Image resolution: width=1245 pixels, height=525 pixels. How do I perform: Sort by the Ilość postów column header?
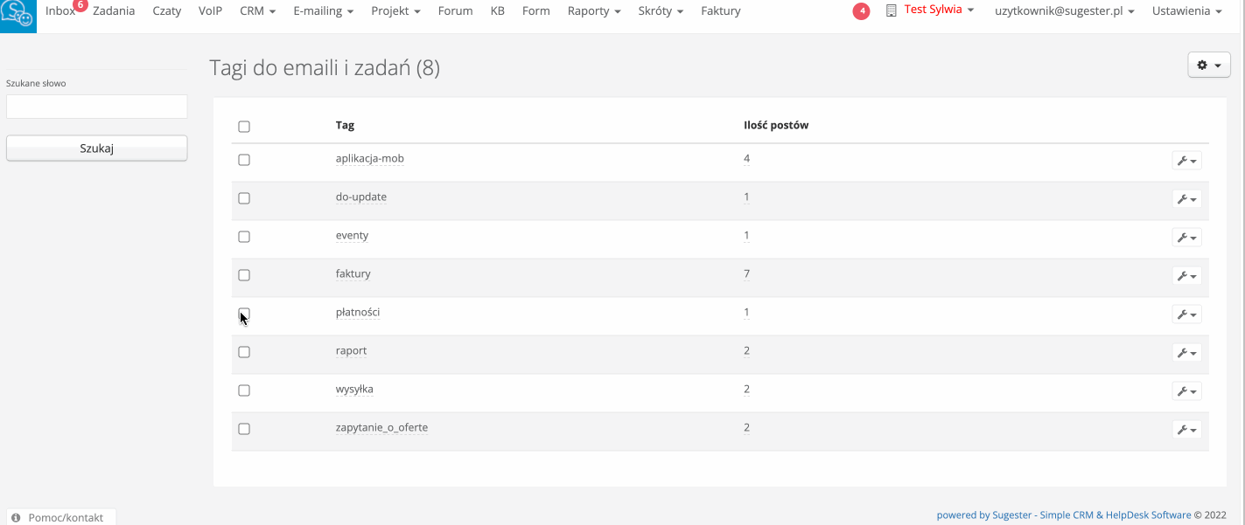(x=777, y=126)
